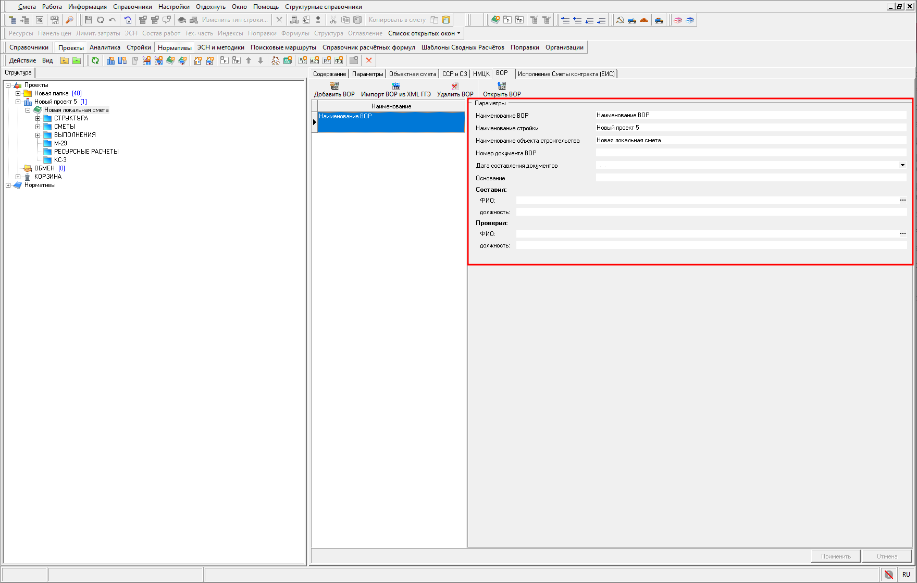Open the Список открытых окон dropdown

coord(424,33)
